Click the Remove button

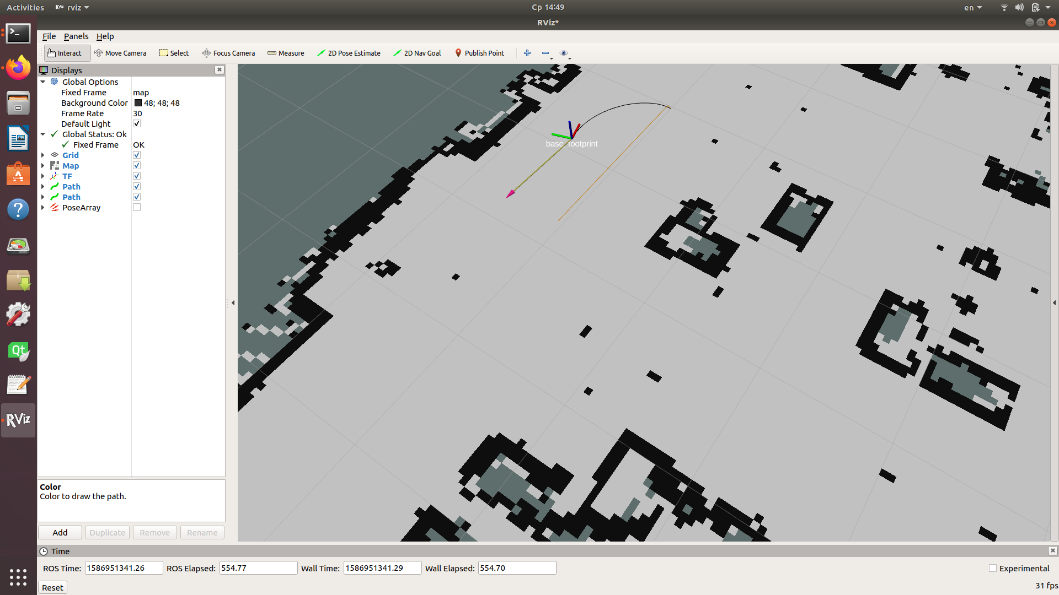[155, 533]
